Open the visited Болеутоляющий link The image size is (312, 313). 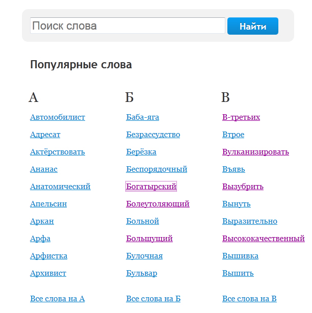coord(158,204)
